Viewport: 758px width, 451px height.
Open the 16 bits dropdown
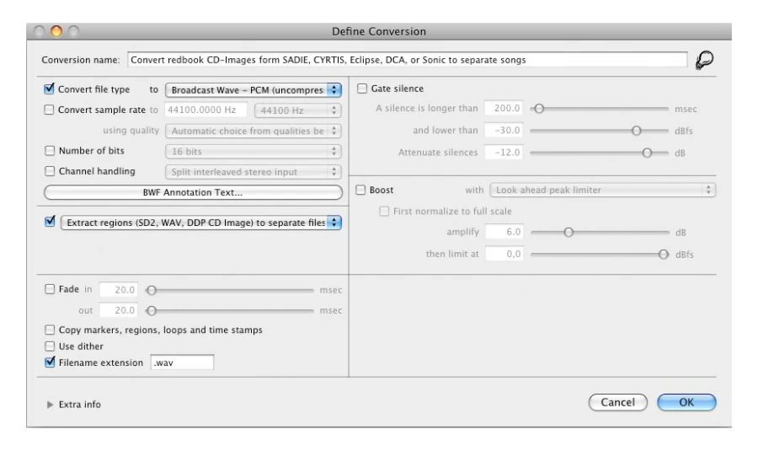pyautogui.click(x=254, y=152)
